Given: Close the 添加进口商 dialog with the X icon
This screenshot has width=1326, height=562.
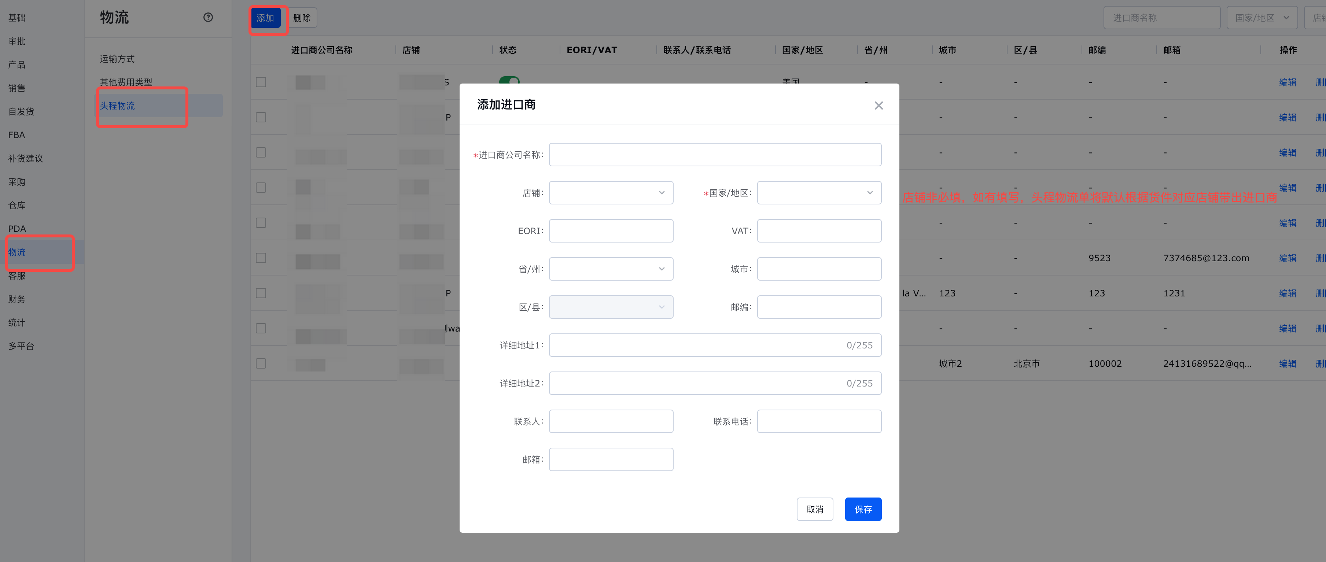Looking at the screenshot, I should coord(878,106).
